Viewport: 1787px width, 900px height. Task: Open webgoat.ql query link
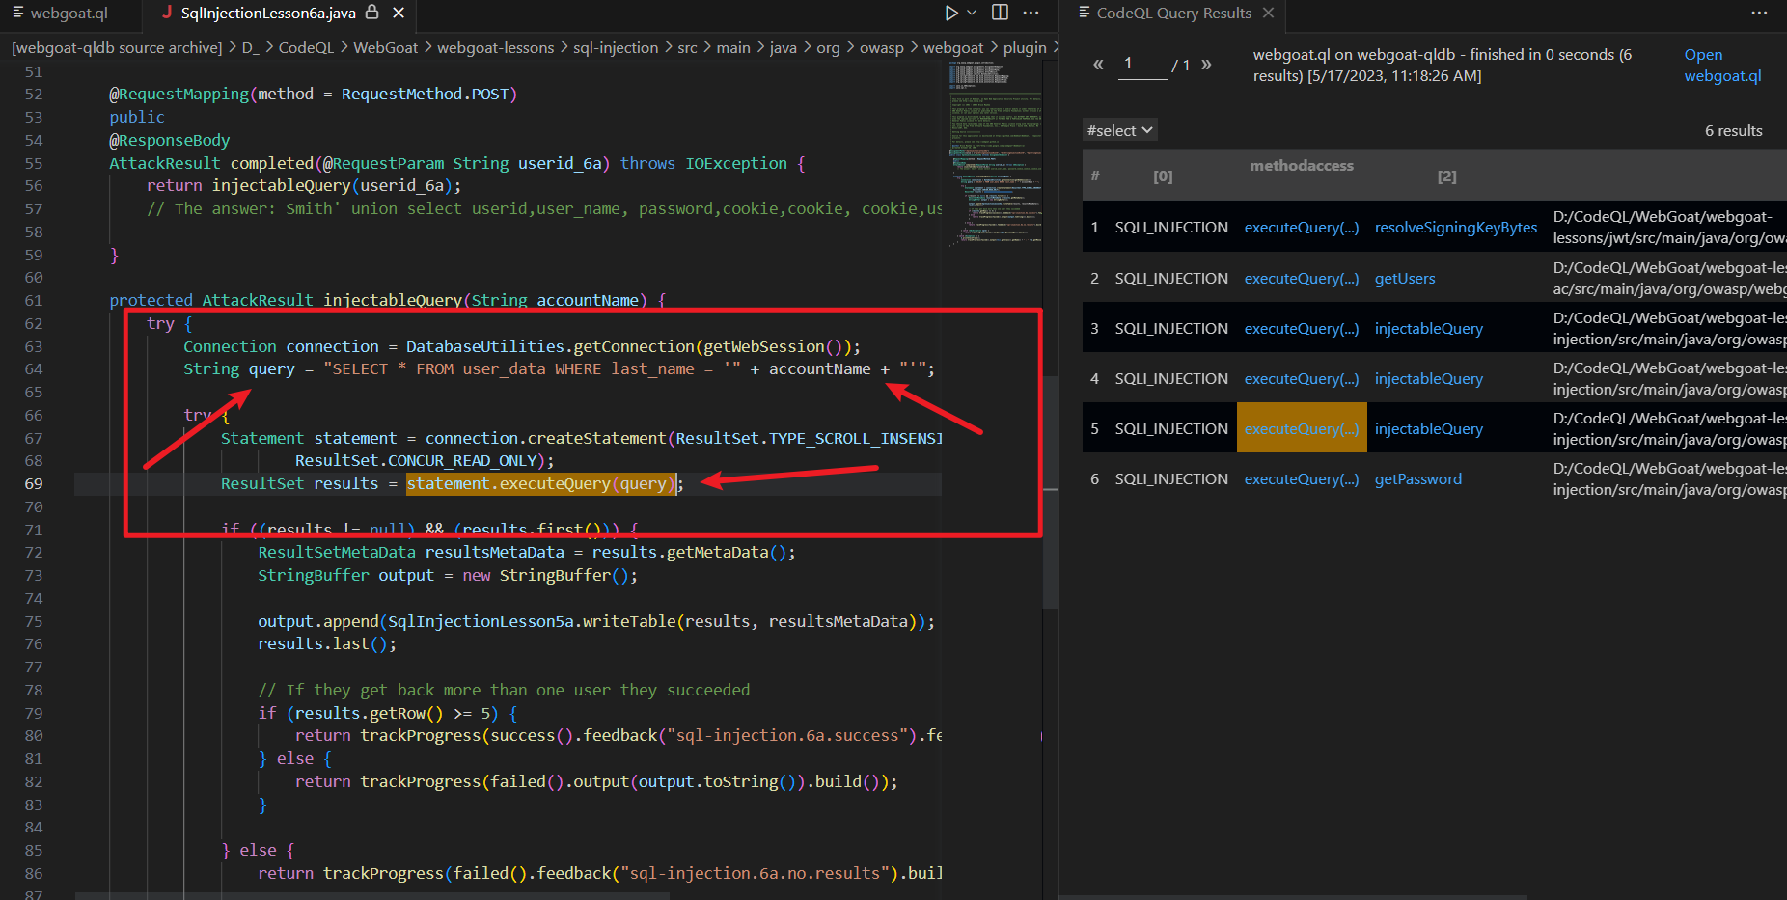pos(1722,66)
